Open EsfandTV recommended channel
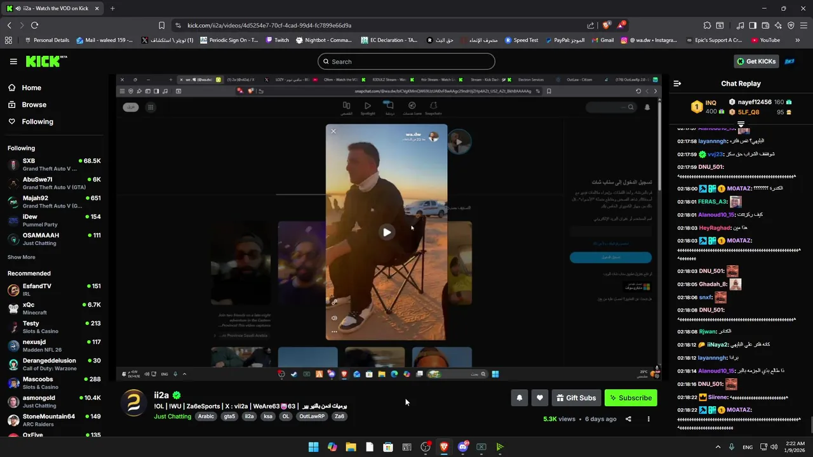Image resolution: width=813 pixels, height=457 pixels. (54, 290)
